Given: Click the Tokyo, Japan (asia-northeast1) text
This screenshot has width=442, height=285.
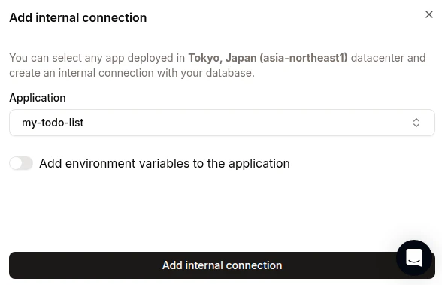Looking at the screenshot, I should coord(268,58).
